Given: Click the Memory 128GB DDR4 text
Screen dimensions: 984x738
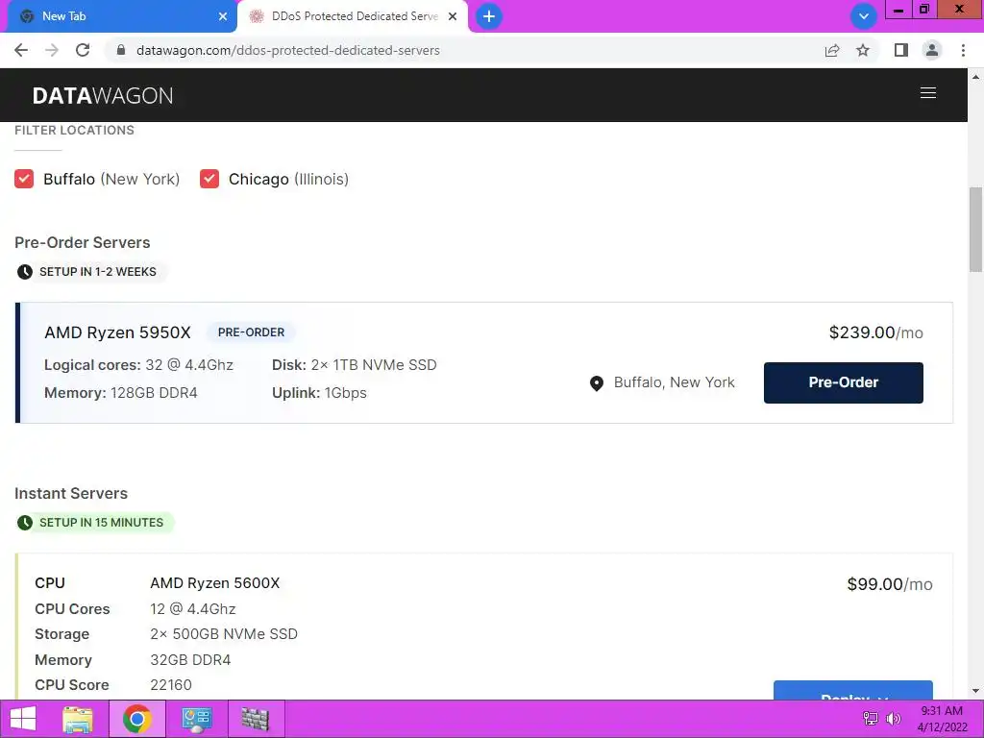Looking at the screenshot, I should coord(120,393).
